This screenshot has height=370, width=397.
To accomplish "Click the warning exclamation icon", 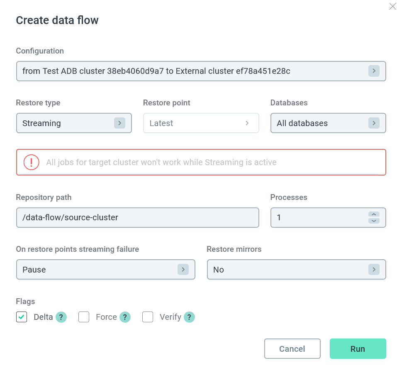I will (x=31, y=162).
